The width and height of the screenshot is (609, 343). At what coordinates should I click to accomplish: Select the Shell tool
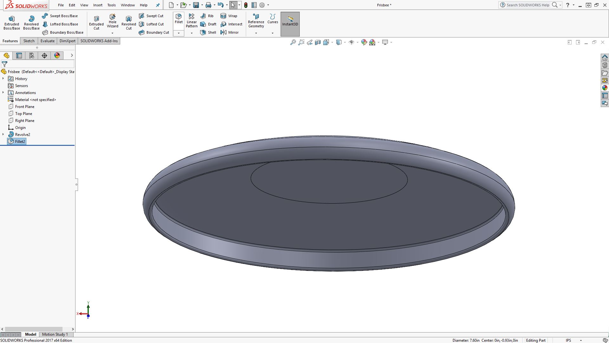[208, 32]
